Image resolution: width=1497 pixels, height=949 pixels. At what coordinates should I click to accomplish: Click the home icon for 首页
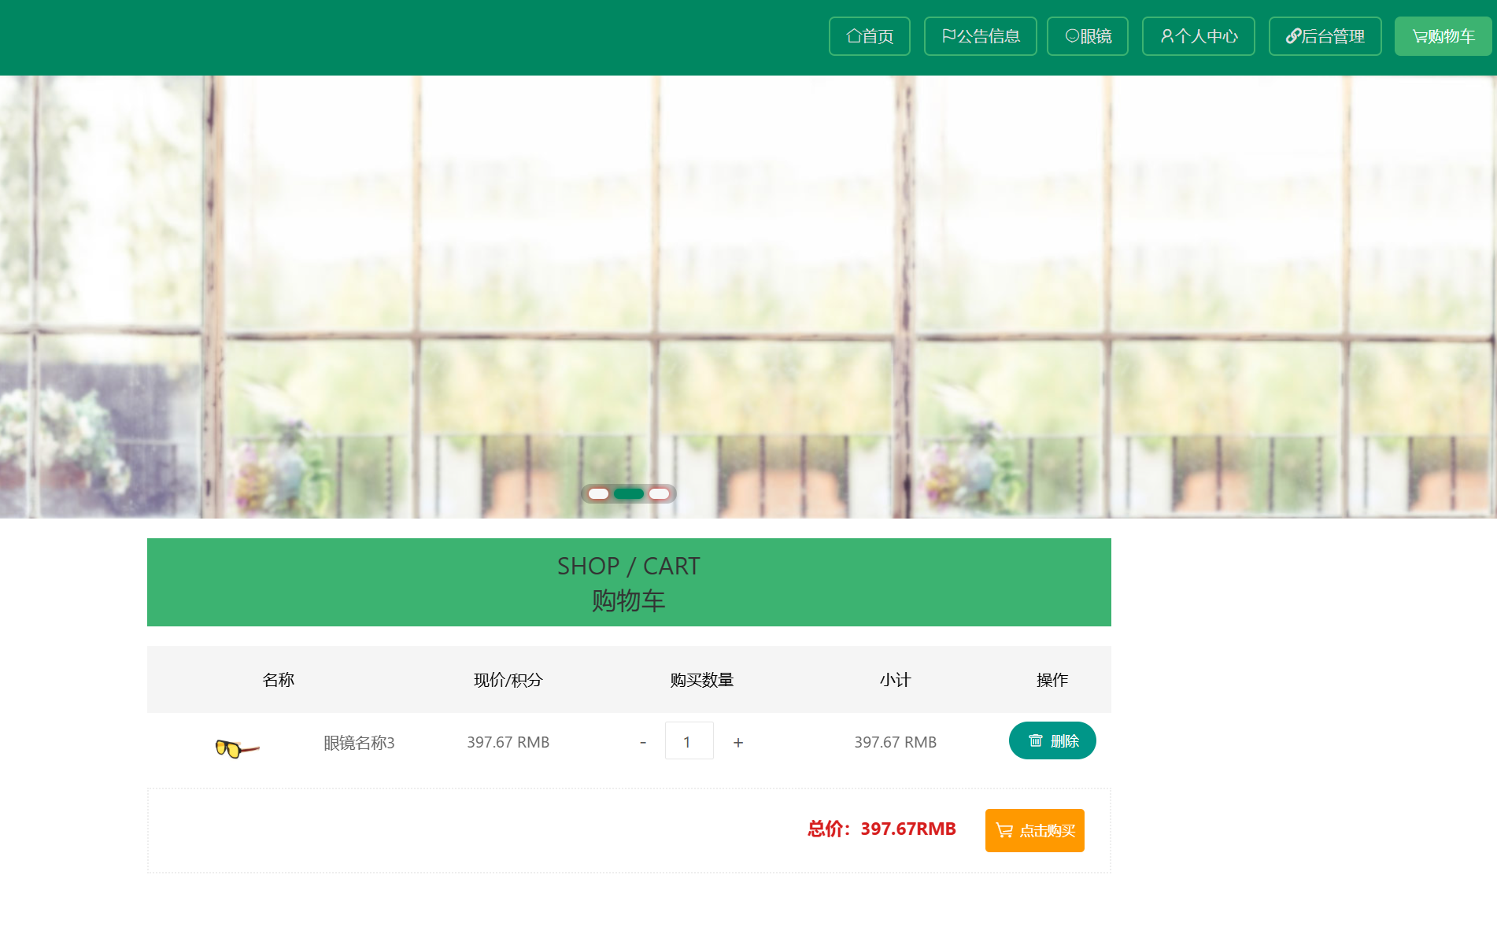point(853,36)
